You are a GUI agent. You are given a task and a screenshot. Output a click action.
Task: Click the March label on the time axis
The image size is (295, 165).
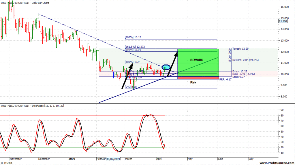coord(129,159)
